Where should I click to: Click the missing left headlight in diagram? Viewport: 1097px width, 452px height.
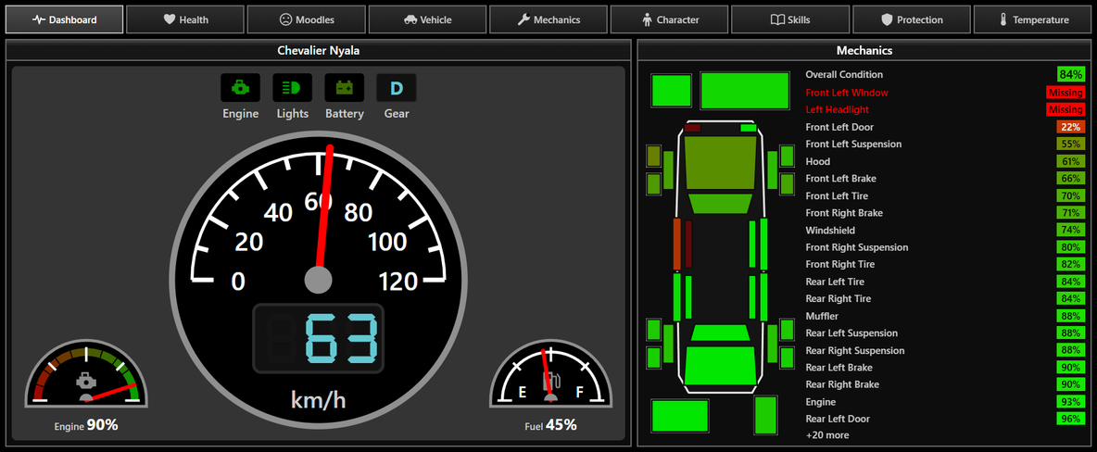[x=692, y=127]
